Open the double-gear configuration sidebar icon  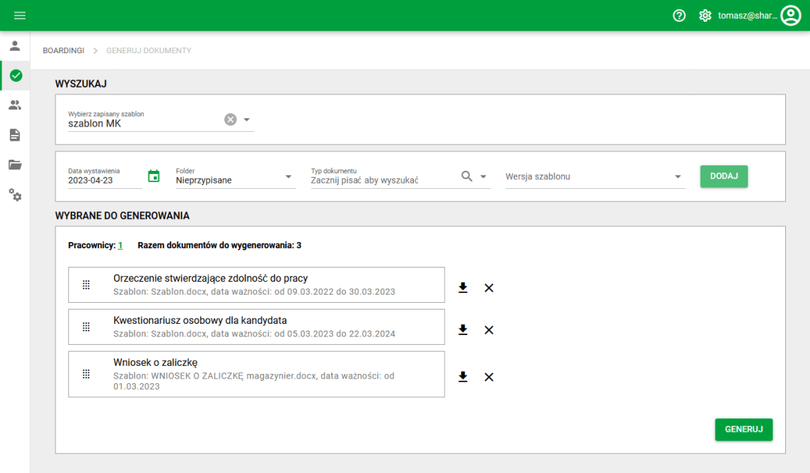[x=15, y=195]
